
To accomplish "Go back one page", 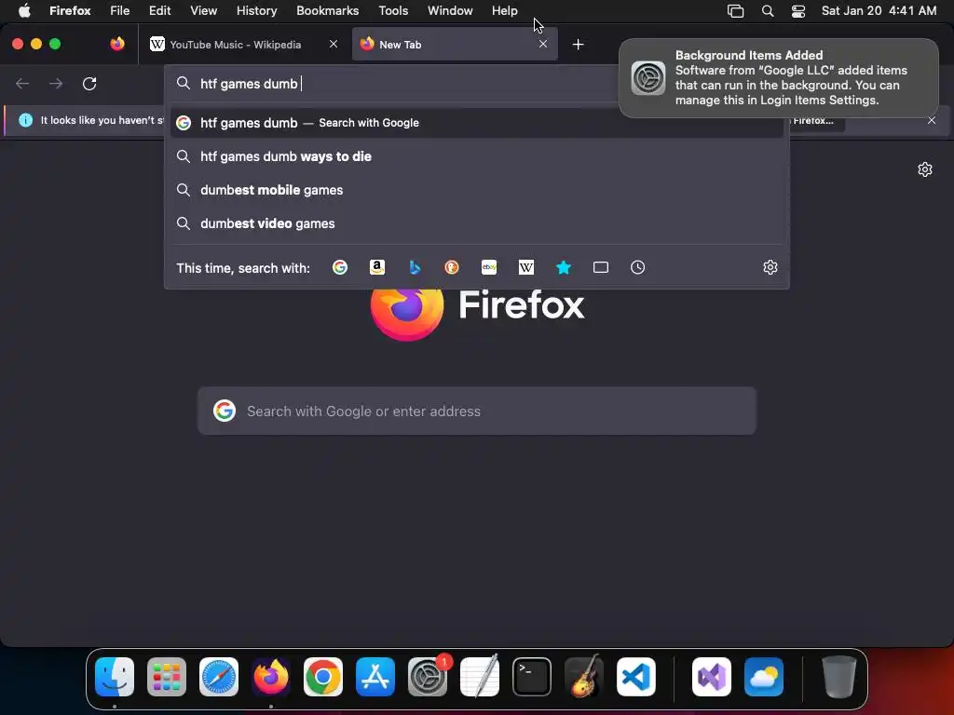I will [x=22, y=84].
